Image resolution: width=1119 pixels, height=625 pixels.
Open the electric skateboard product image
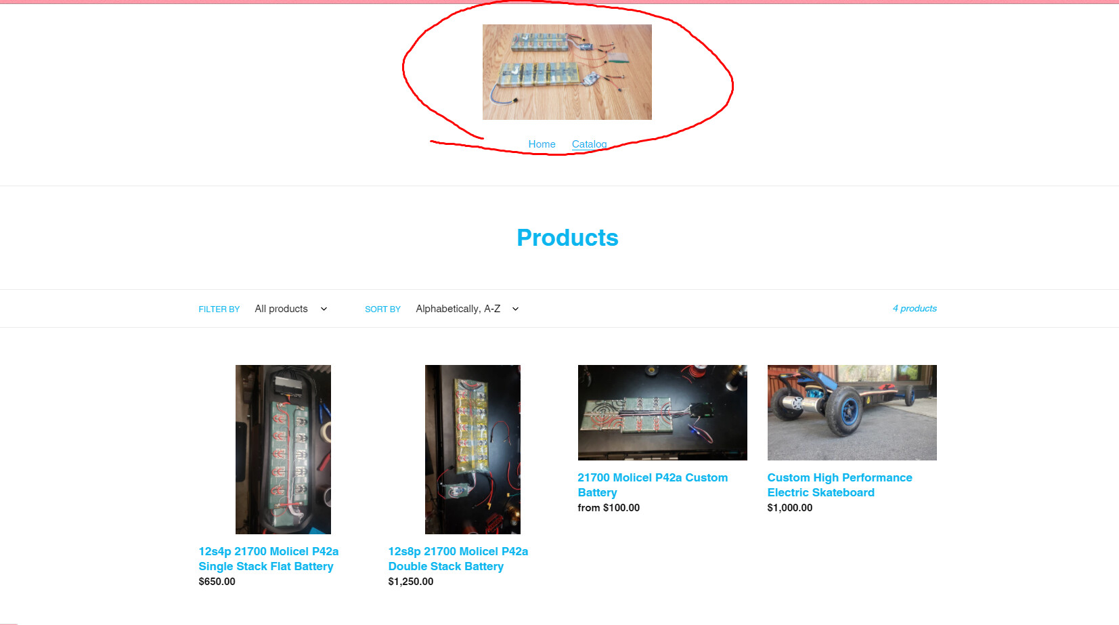(852, 412)
